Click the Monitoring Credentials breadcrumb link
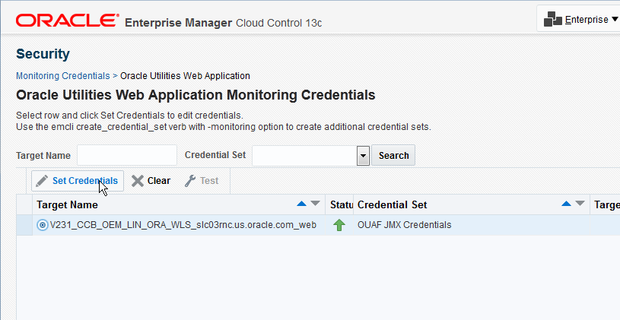Screen dimensions: 620x320 [x=62, y=76]
